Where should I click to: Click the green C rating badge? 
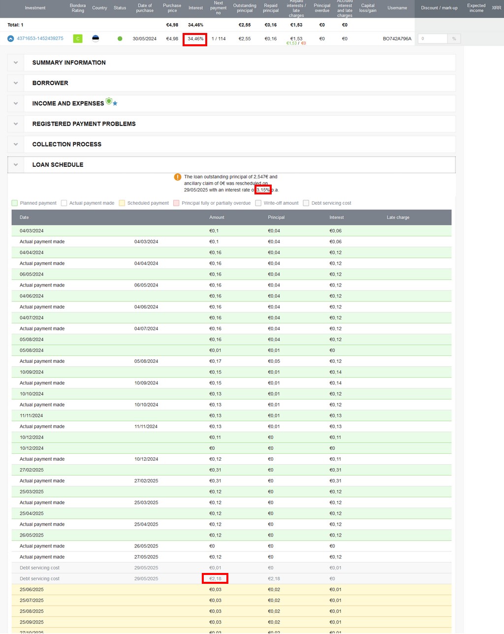coord(78,38)
